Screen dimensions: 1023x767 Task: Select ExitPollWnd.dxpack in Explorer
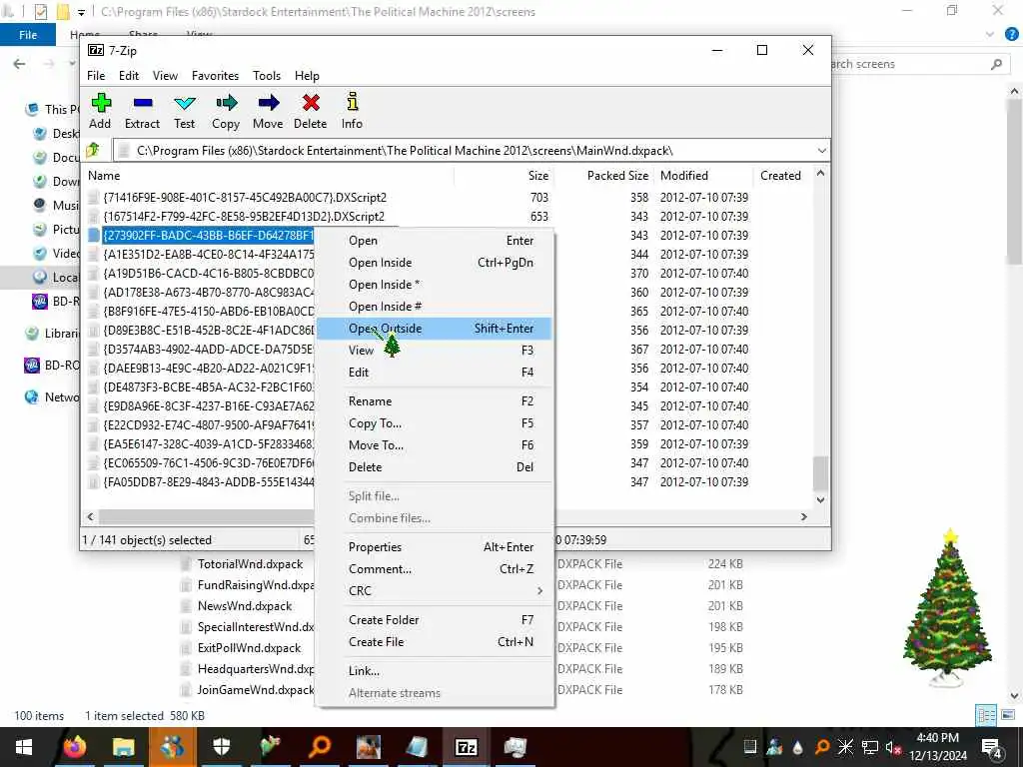coord(249,647)
